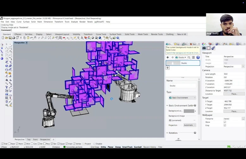Screen dimensions: 246x159
Task: Disable the Gray wallpaper checkbox
Action: click(225, 125)
